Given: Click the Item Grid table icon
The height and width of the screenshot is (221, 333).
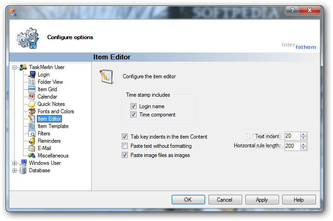Looking at the screenshot, I should [x=32, y=89].
